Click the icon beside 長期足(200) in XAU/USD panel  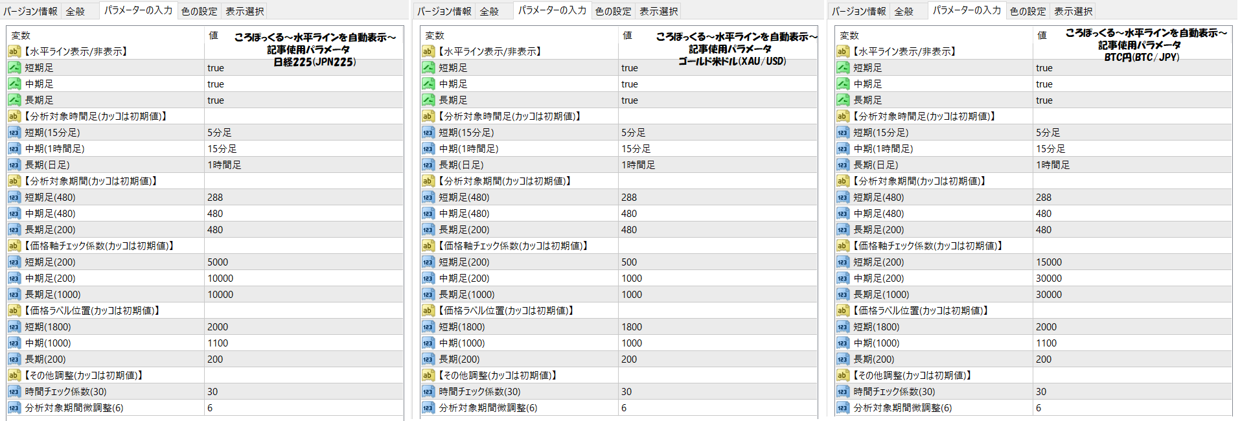point(428,229)
